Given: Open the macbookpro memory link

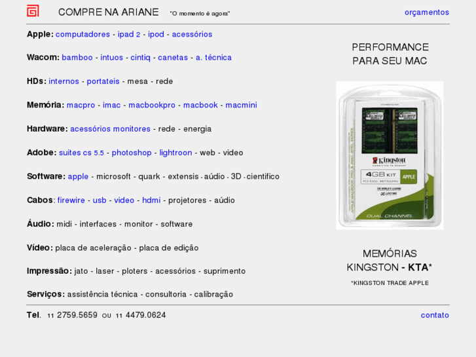Looking at the screenshot, I should 152,105.
